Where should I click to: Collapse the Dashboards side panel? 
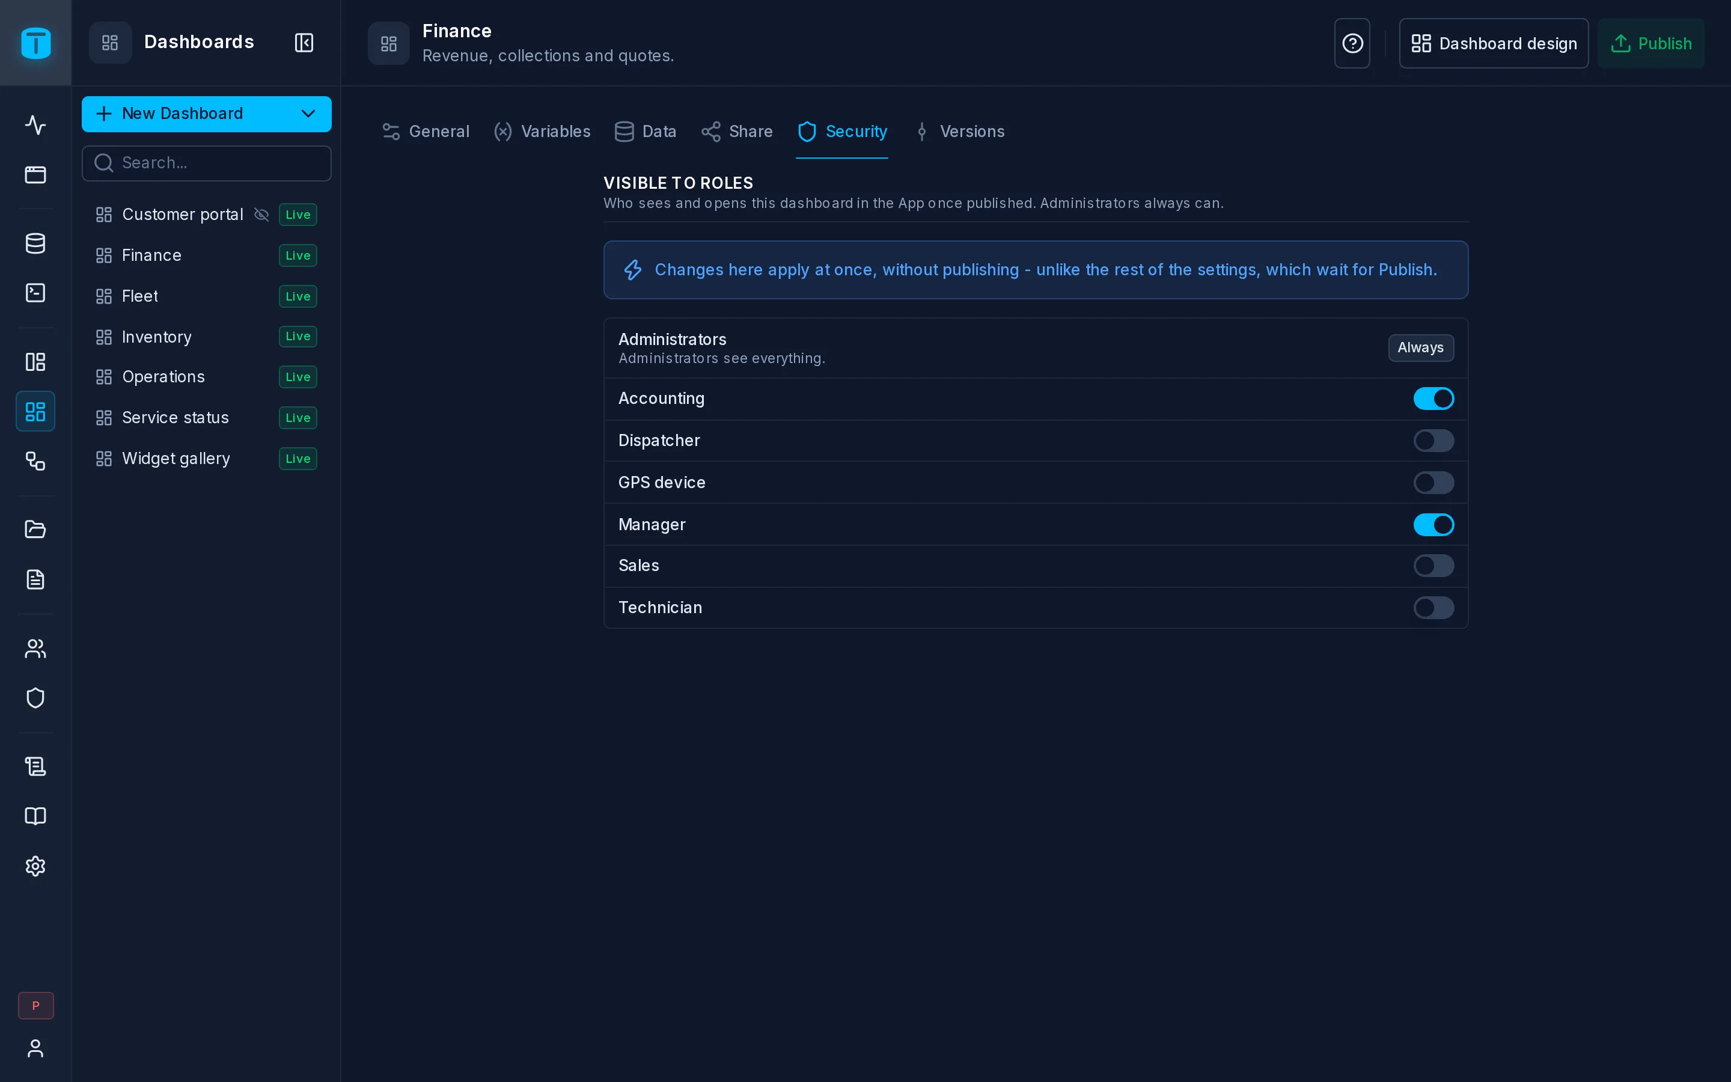(304, 43)
